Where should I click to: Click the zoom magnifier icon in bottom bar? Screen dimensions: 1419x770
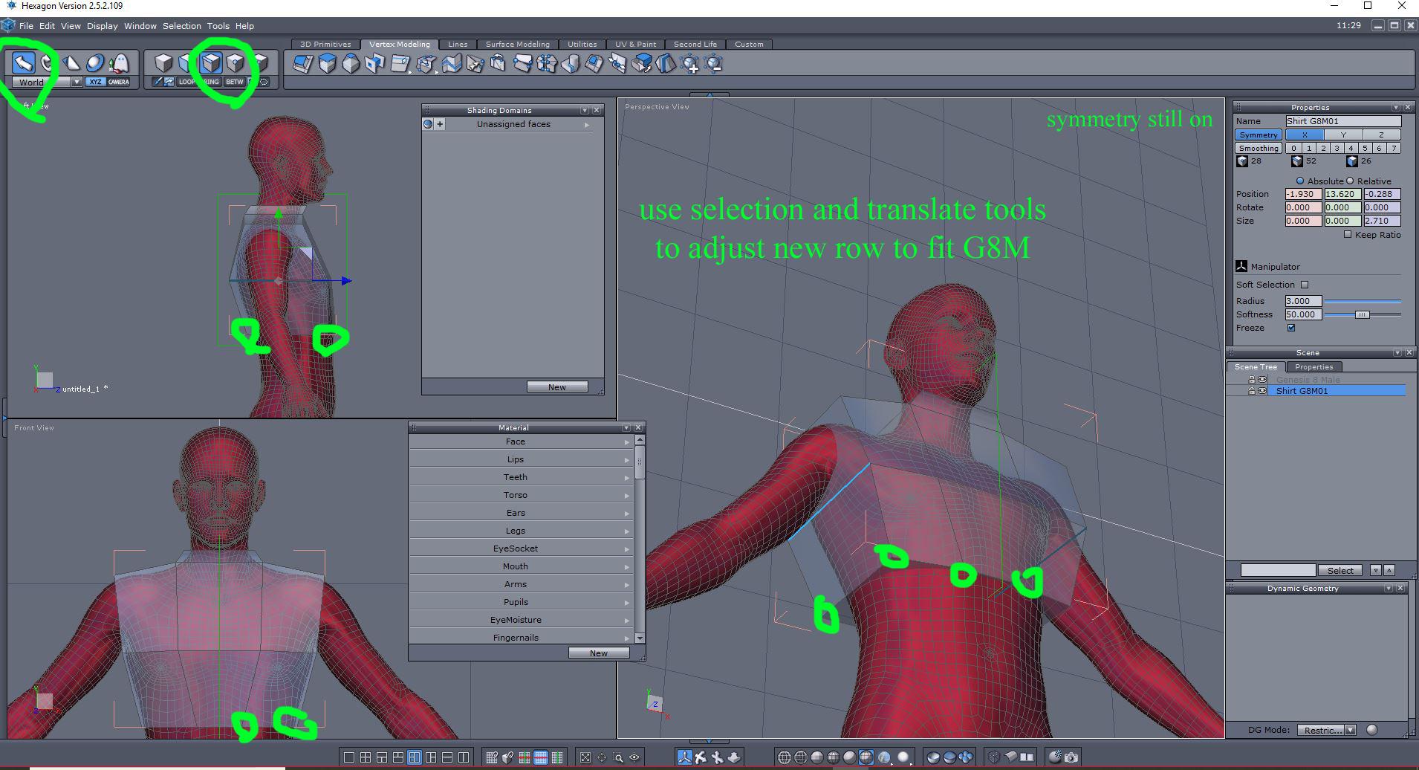[618, 757]
